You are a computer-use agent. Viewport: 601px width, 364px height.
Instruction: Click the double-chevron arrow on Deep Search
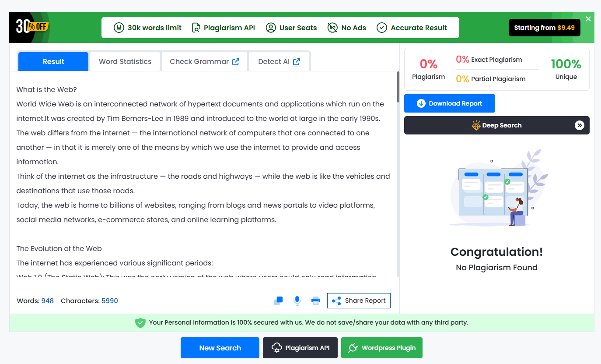point(580,125)
